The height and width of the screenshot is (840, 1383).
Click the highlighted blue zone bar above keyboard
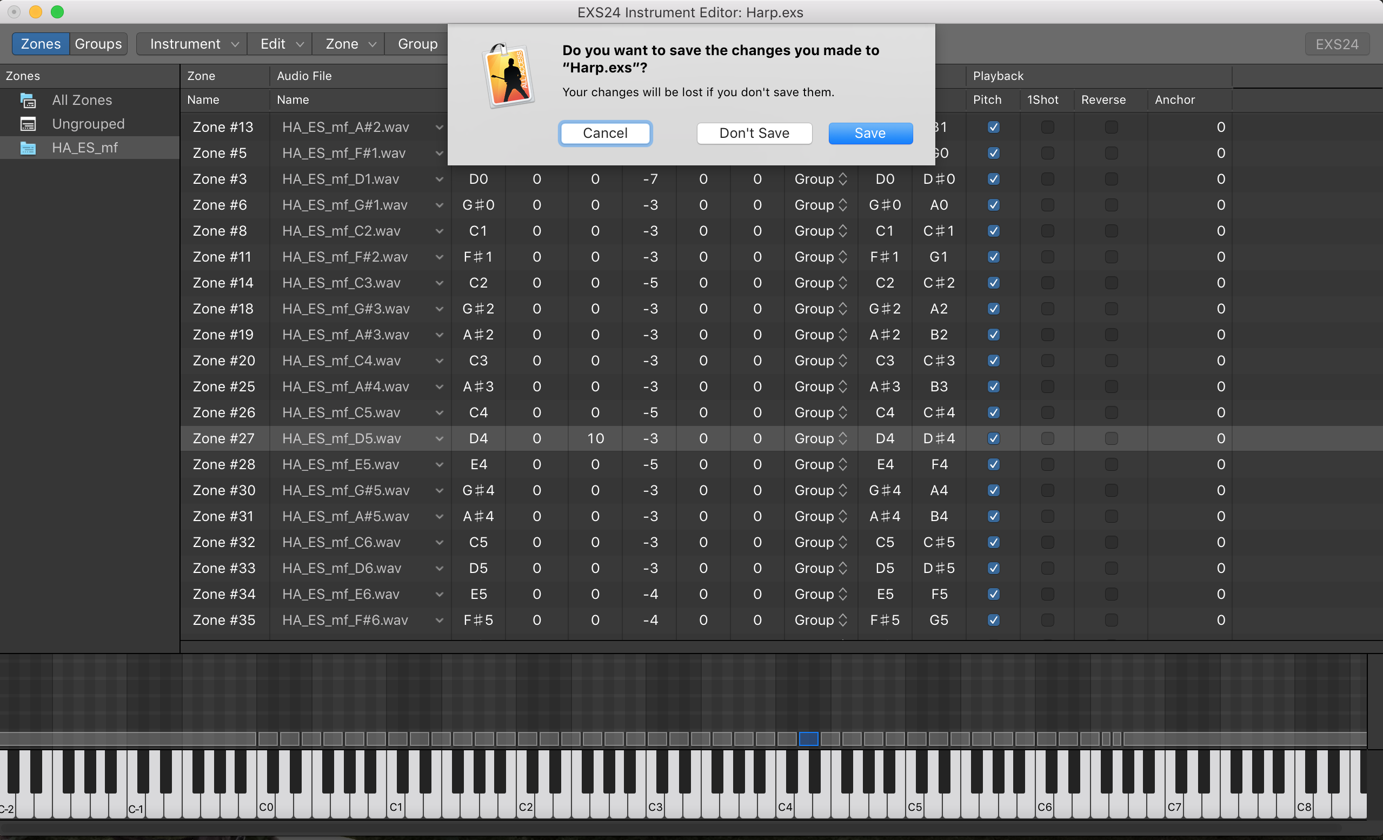tap(808, 739)
